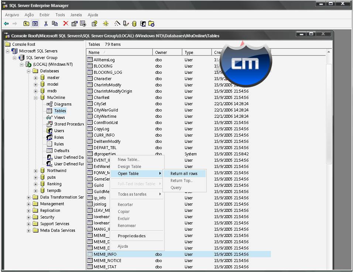Select Renomear in context menu
Image resolution: width=354 pixels, height=272 pixels.
pos(137,225)
